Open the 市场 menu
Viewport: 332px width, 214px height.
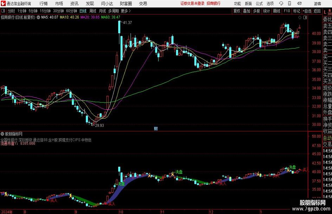click(x=59, y=4)
